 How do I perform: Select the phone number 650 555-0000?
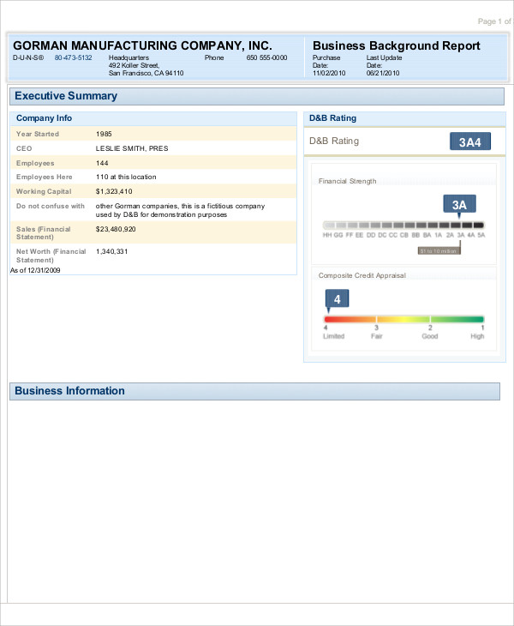266,57
